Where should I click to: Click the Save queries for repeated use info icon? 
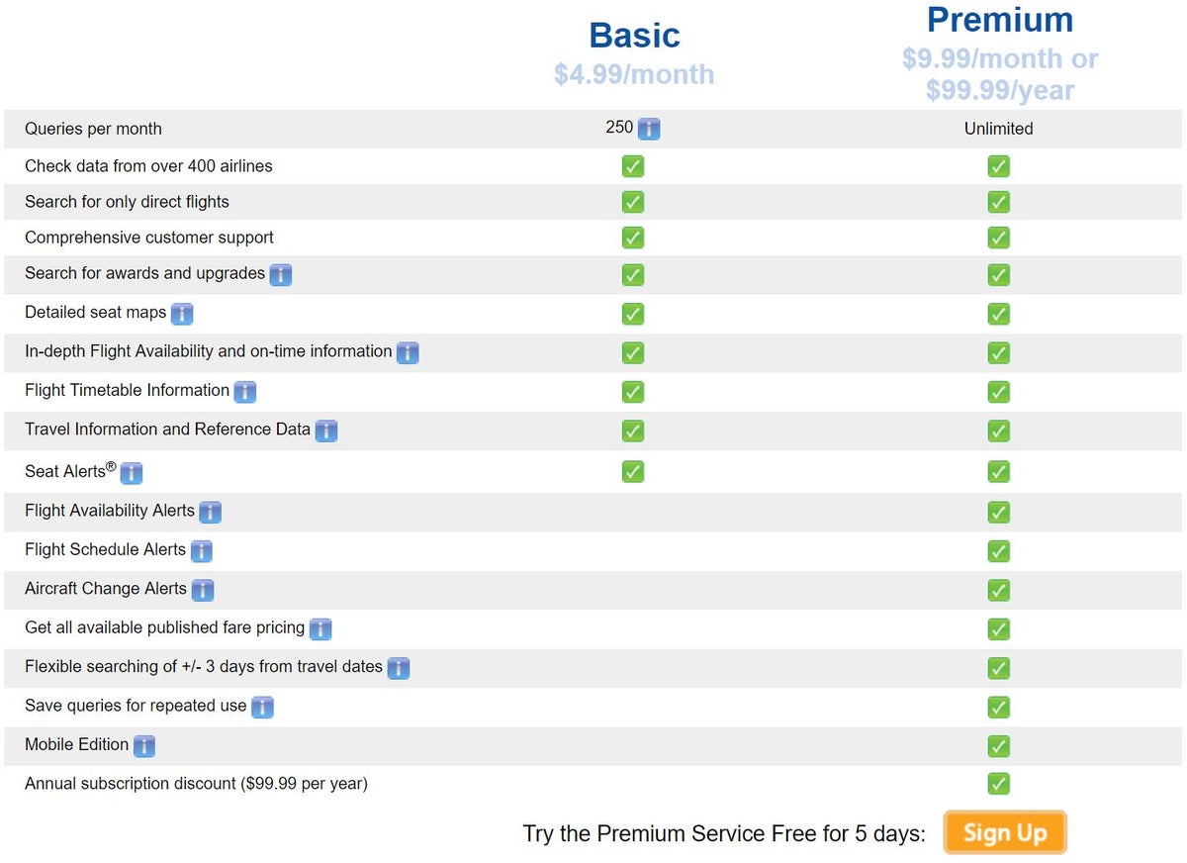coord(262,707)
